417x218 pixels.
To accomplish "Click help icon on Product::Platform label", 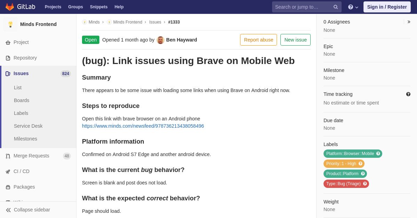I will tap(363, 174).
